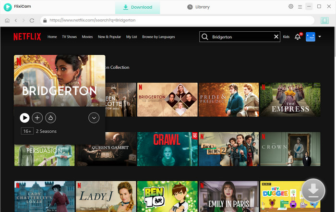Expand the profile dropdown arrow

(320, 37)
